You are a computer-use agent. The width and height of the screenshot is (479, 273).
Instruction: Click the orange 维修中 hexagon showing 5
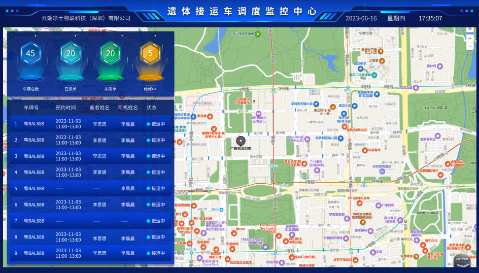coord(150,54)
